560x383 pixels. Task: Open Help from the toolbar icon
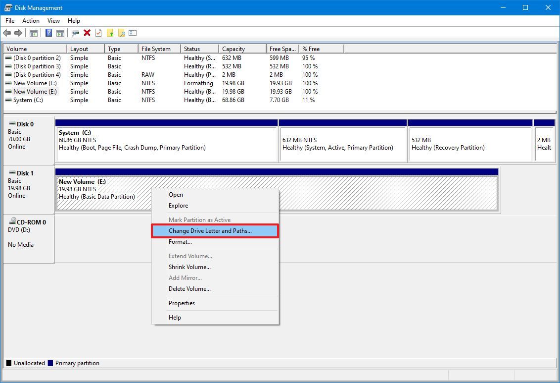pos(48,33)
